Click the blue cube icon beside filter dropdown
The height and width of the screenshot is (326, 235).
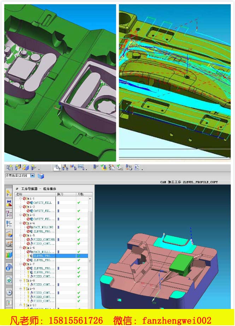tap(41, 176)
